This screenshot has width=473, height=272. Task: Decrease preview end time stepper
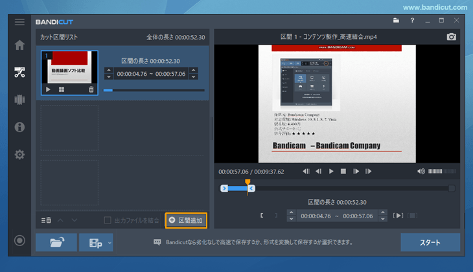point(383,219)
